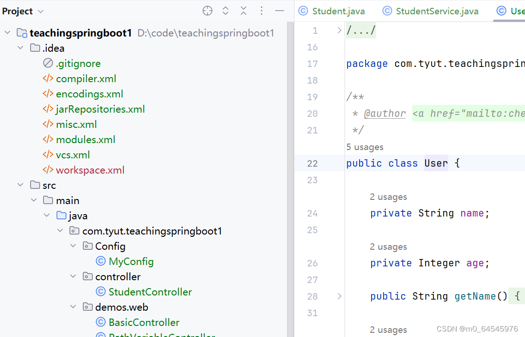Collapse the controller package

click(73, 276)
